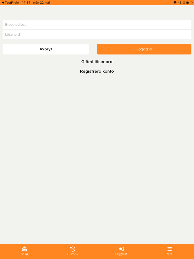Focus the Lösenord password field
The width and height of the screenshot is (194, 259).
97,34
